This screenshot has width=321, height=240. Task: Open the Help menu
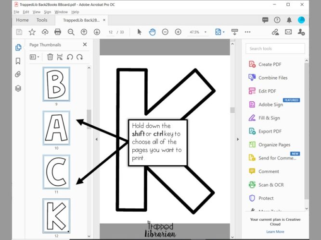75,12
